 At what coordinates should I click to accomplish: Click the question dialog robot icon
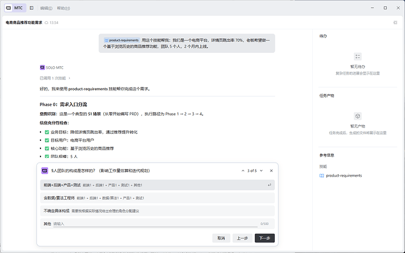click(45, 171)
